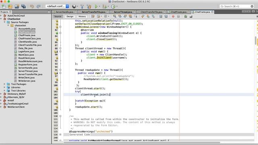Click the Open Project toolbar icon
258x145 pixels.
click(x=17, y=6)
